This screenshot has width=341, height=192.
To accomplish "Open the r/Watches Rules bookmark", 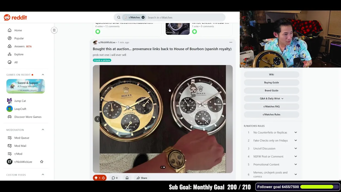I will click(271, 114).
